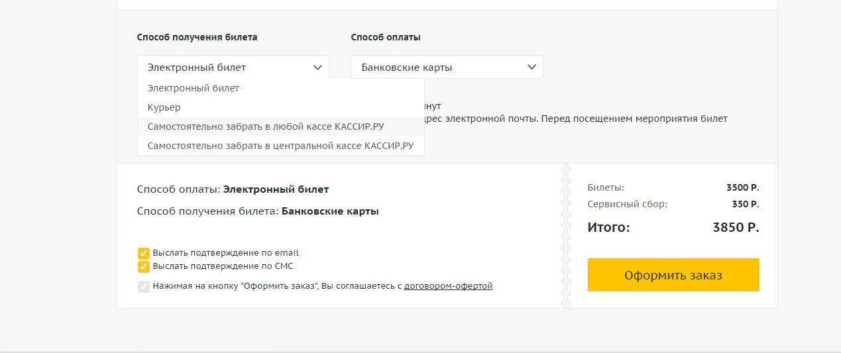Click the Способ получения билета heading label

click(x=197, y=37)
